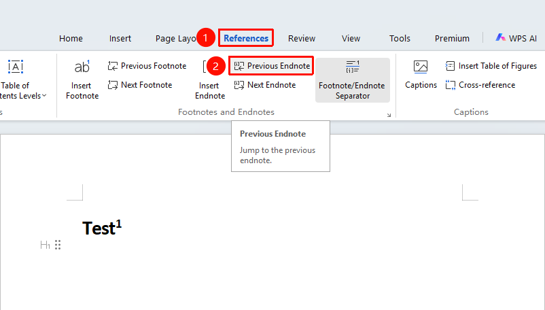Select the References tab
Image resolution: width=545 pixels, height=310 pixels.
pos(246,38)
